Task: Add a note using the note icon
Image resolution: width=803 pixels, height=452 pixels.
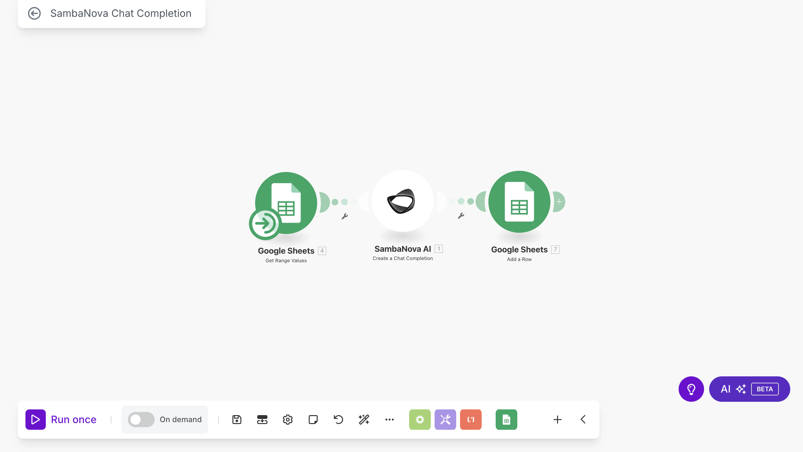Action: [x=313, y=419]
